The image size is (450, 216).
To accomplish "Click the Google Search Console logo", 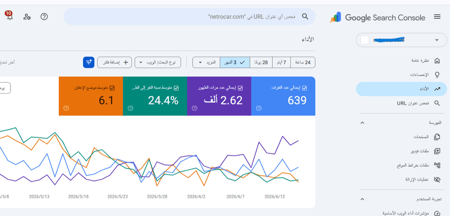I will [x=377, y=18].
